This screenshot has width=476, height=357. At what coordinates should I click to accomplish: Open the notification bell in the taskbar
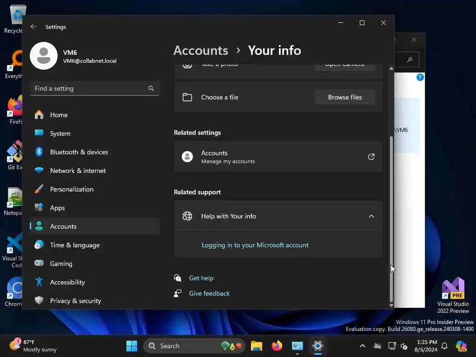coord(444,346)
